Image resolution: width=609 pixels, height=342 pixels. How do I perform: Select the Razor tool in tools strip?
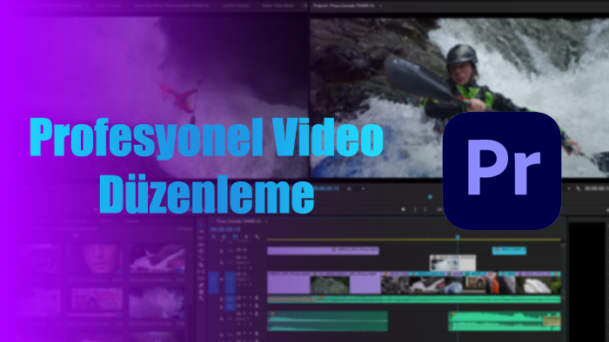point(201,265)
